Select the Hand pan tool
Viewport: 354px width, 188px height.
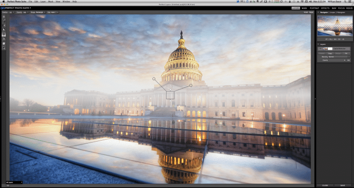(4, 44)
